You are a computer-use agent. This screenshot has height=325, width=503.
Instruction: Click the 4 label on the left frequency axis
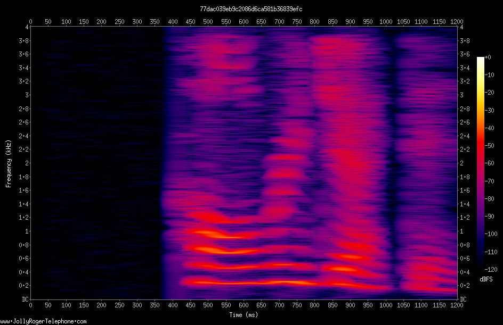27,27
